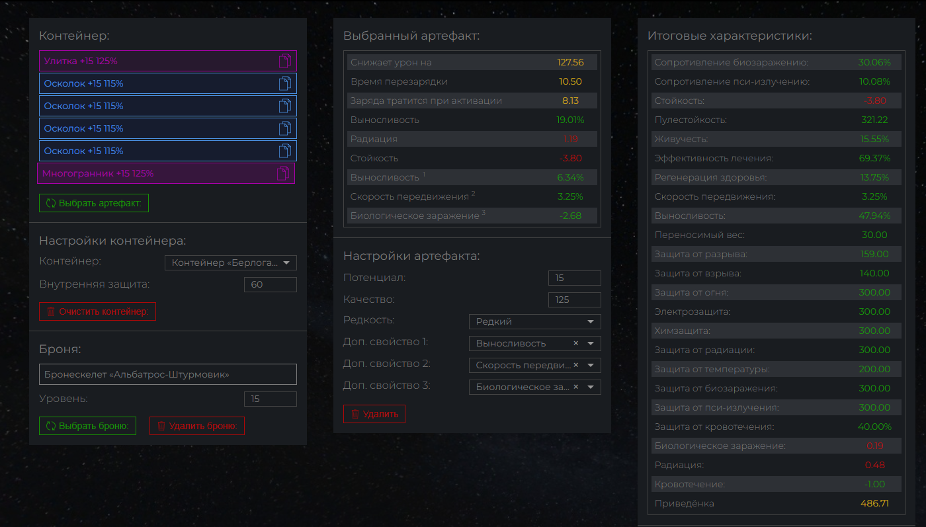Click copy icon on Улитка +15 125% row
926x527 pixels.
[x=284, y=61]
